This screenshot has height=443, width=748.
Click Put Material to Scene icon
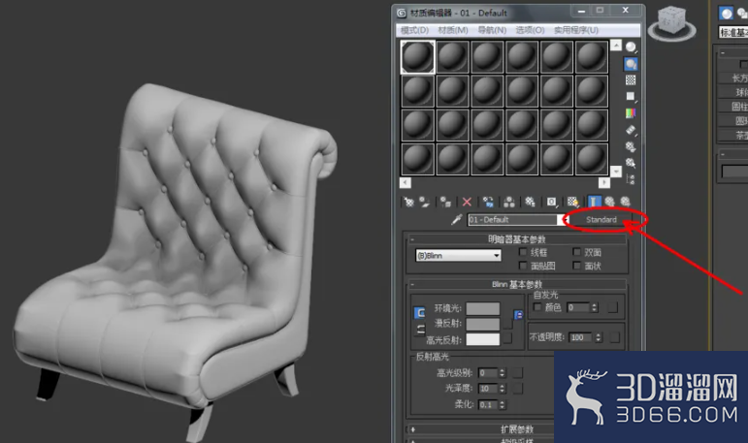[x=425, y=202]
